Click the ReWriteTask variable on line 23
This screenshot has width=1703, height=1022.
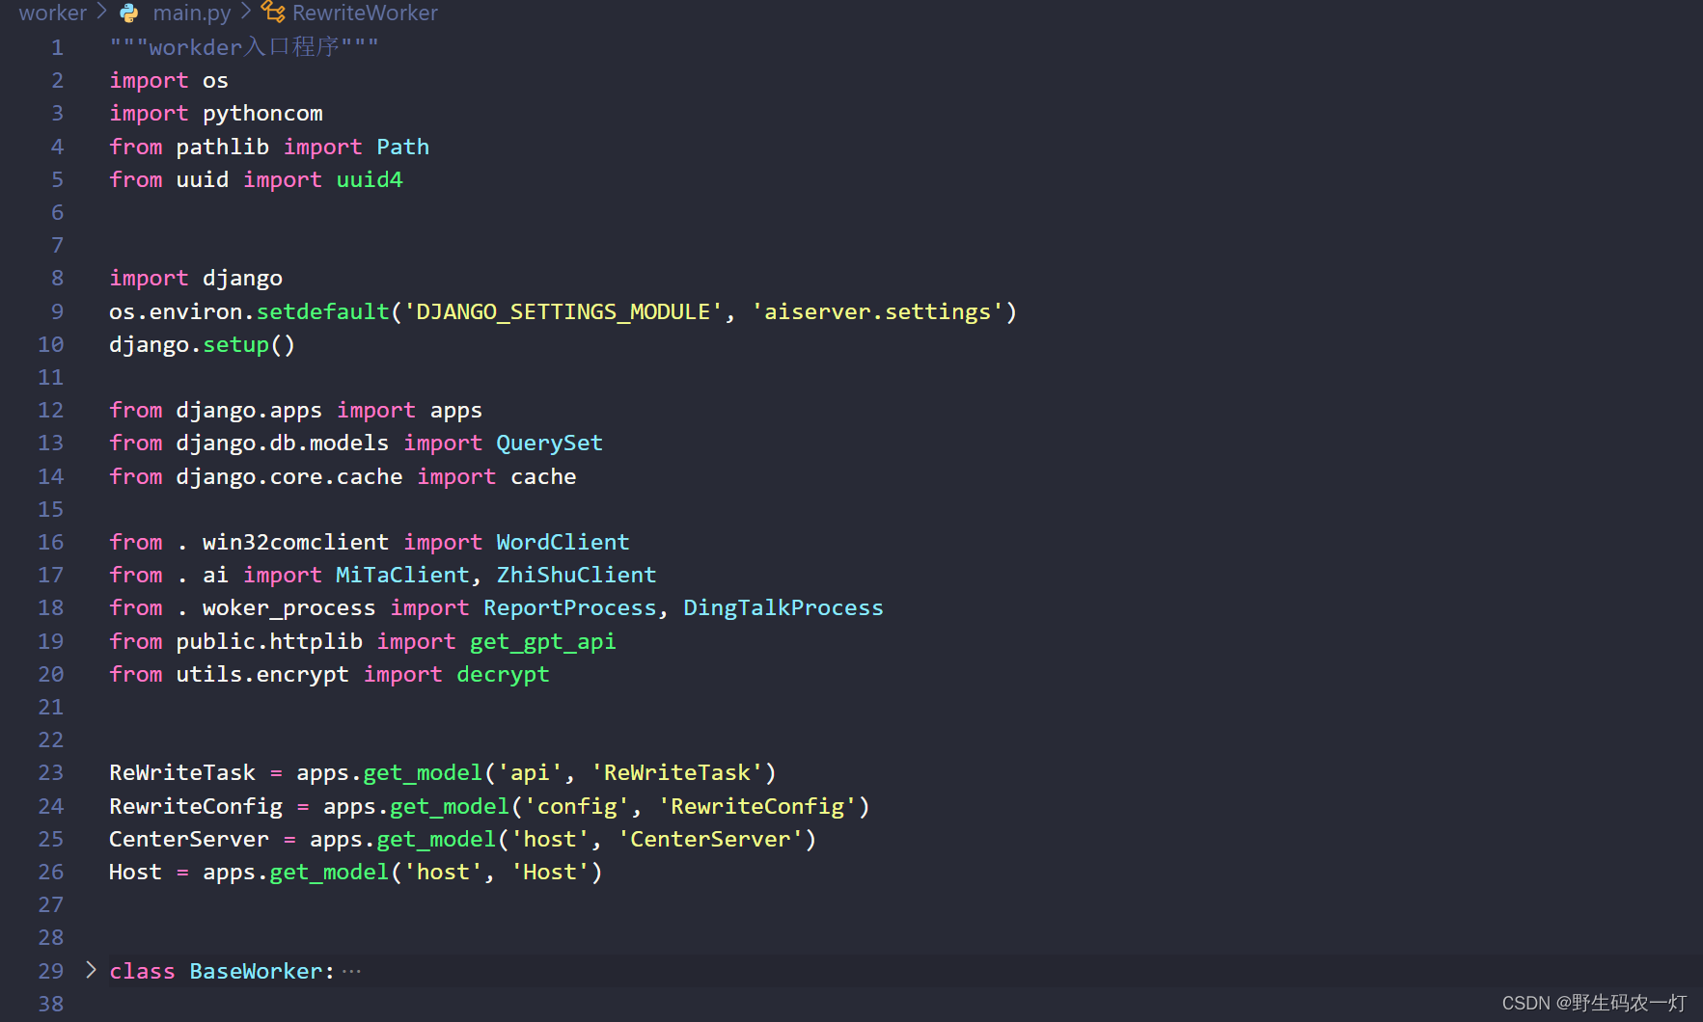point(182,772)
